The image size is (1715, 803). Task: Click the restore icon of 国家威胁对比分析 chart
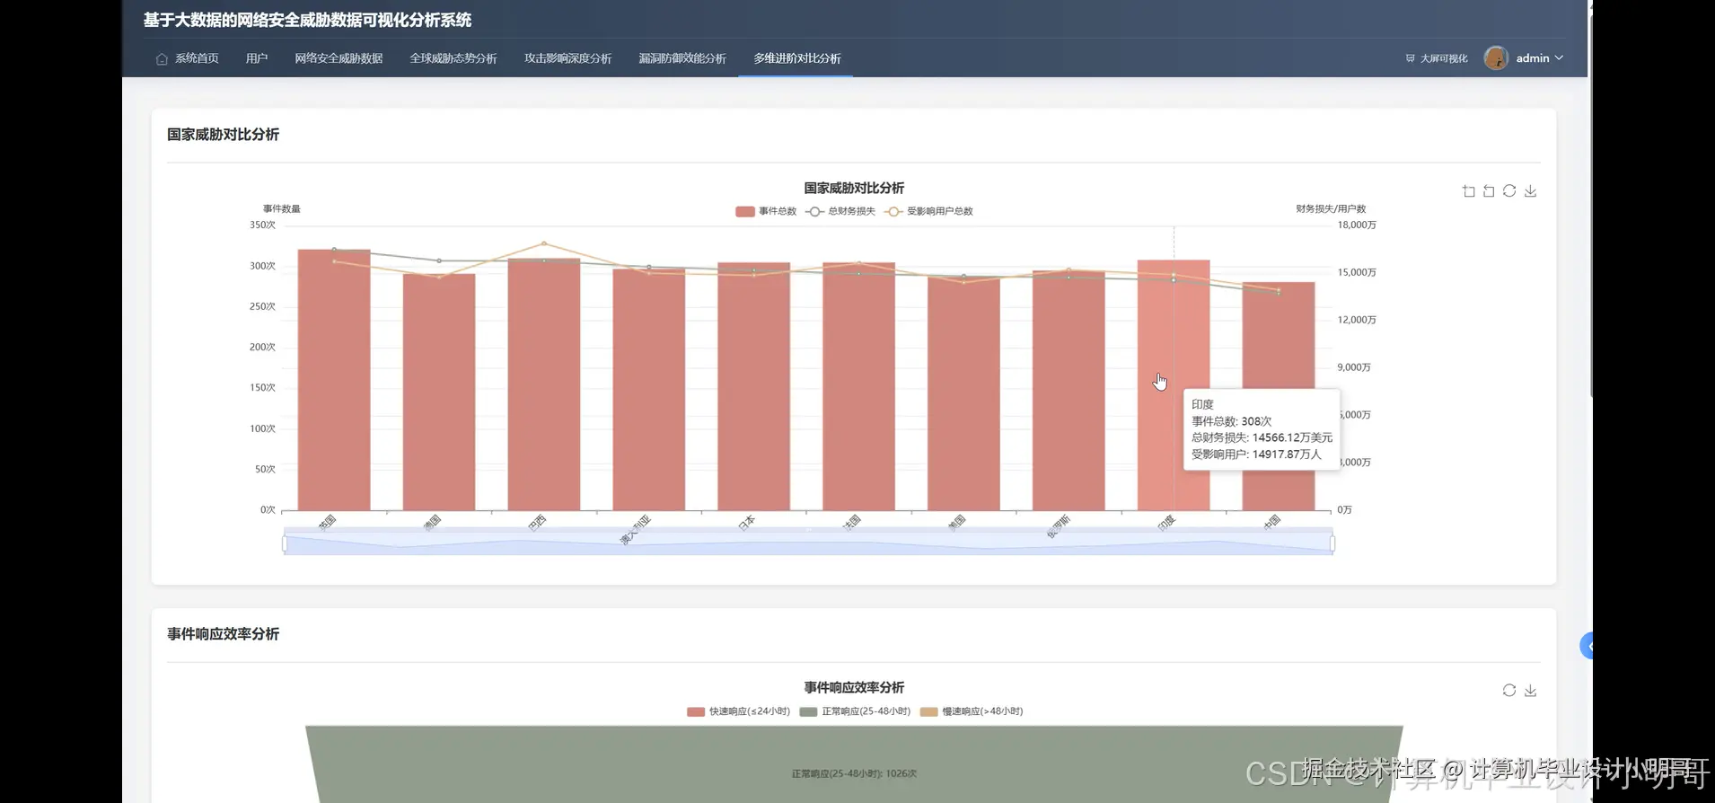pos(1509,191)
